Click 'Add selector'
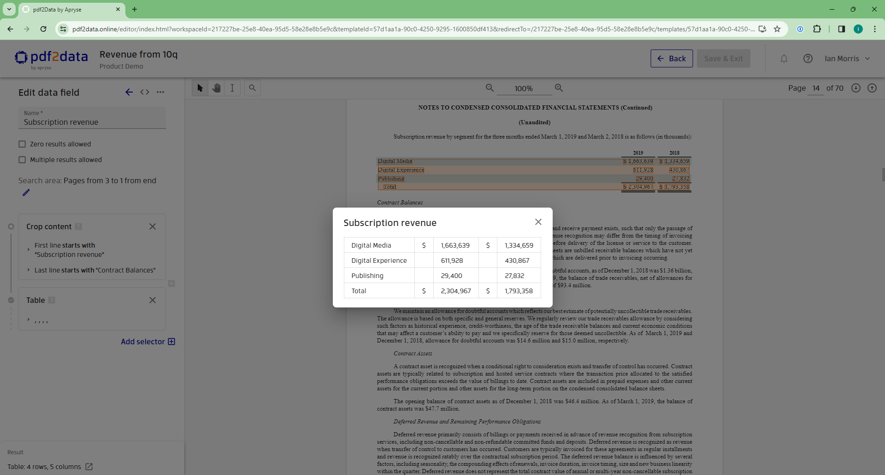The width and height of the screenshot is (885, 475). click(147, 342)
